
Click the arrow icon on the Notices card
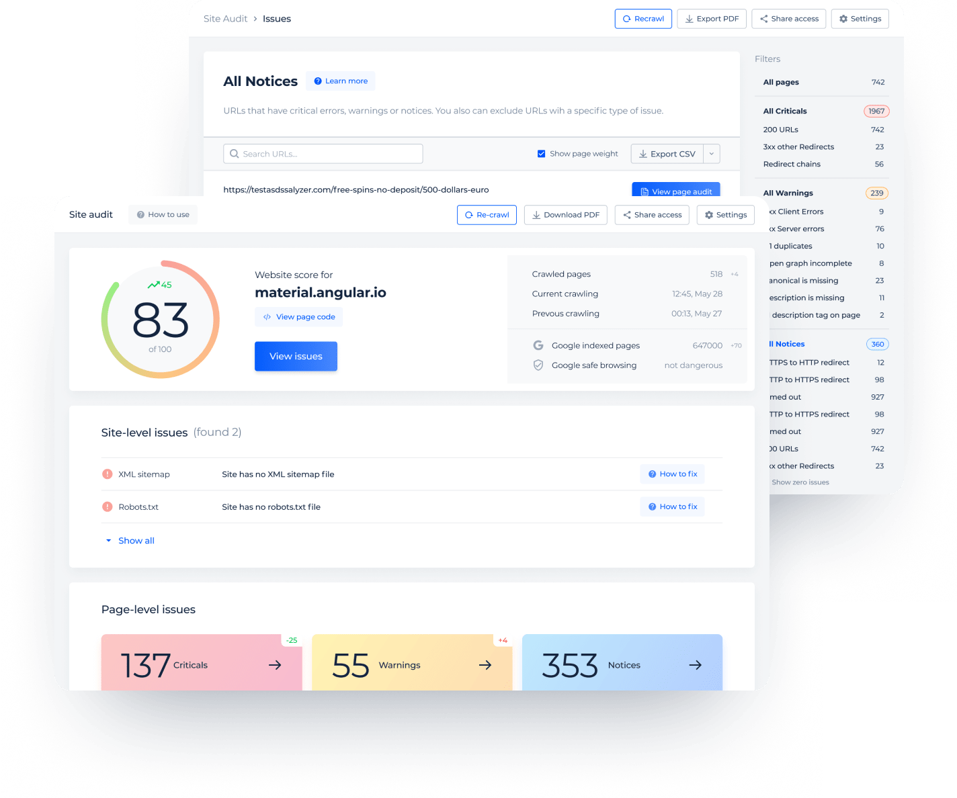tap(696, 665)
